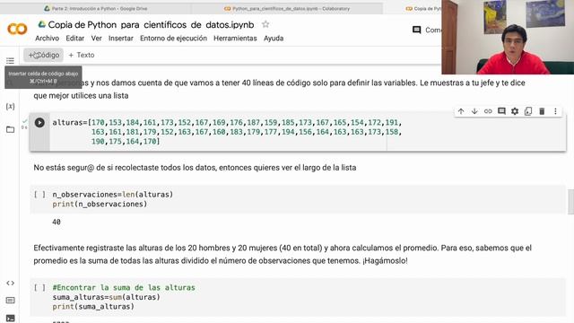Switch to the Google Drive browser tab
The image size is (574, 323).
click(95, 8)
